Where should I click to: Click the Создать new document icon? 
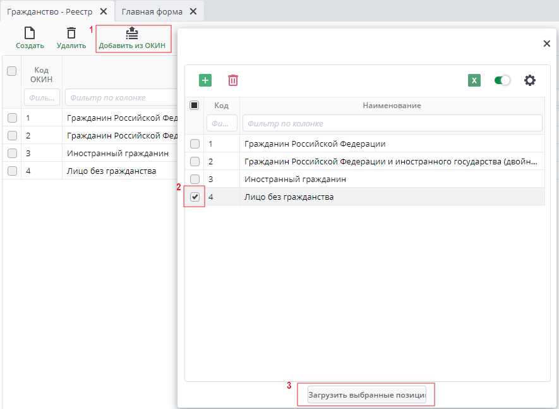(x=30, y=34)
